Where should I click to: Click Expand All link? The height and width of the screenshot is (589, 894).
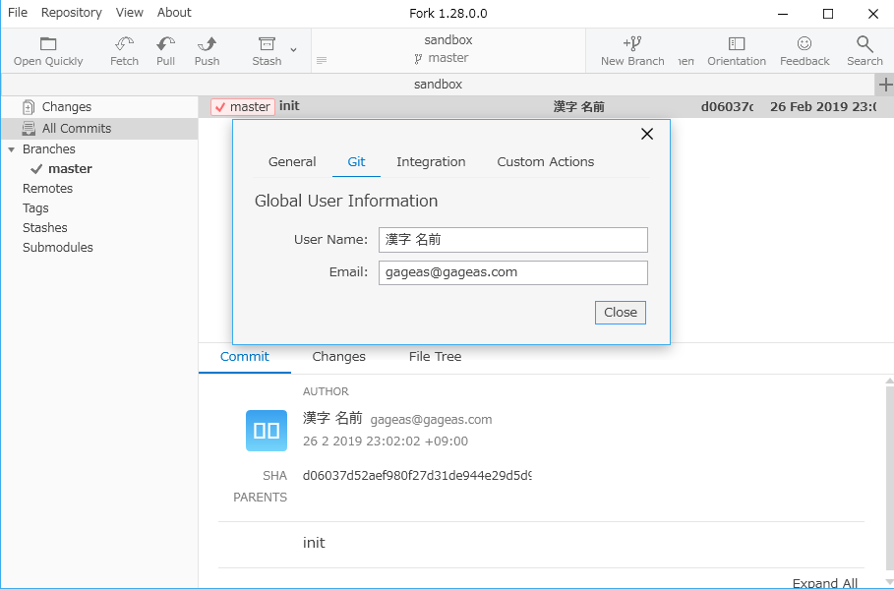(824, 582)
